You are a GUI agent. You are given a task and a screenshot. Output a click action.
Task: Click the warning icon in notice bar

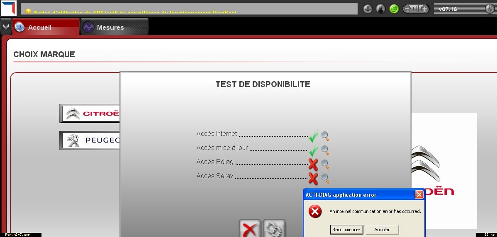(28, 12)
